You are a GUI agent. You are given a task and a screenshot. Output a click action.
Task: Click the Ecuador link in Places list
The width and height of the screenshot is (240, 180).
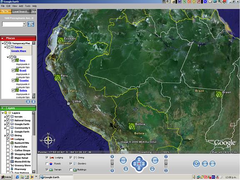[x=24, y=80]
